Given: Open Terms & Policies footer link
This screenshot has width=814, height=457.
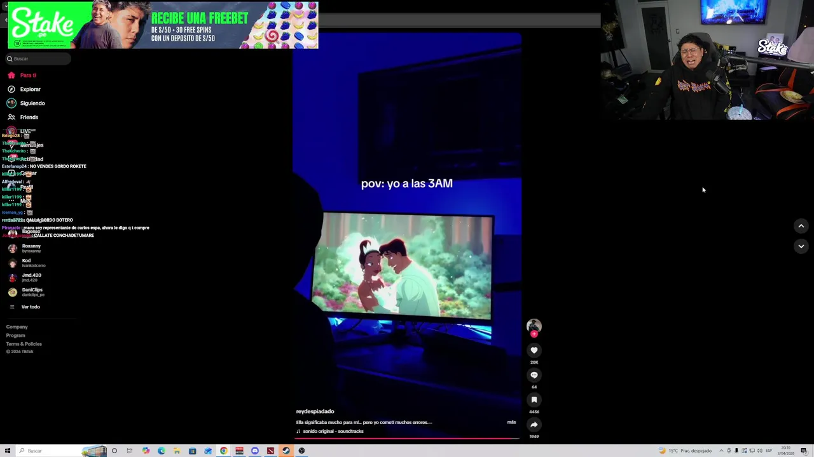Looking at the screenshot, I should click(x=24, y=344).
